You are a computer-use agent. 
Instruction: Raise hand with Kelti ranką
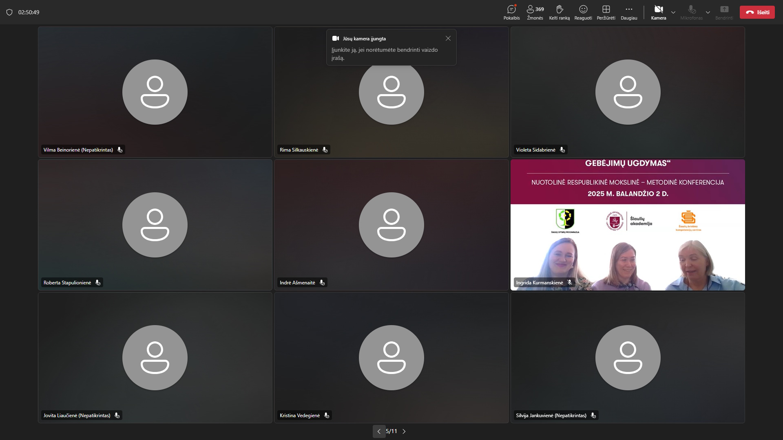(559, 12)
